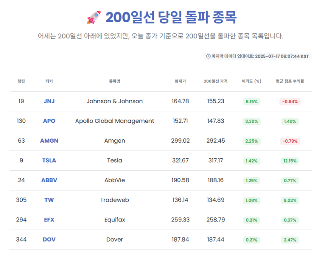
Task: Open the TW ticker link
Action: click(x=49, y=200)
